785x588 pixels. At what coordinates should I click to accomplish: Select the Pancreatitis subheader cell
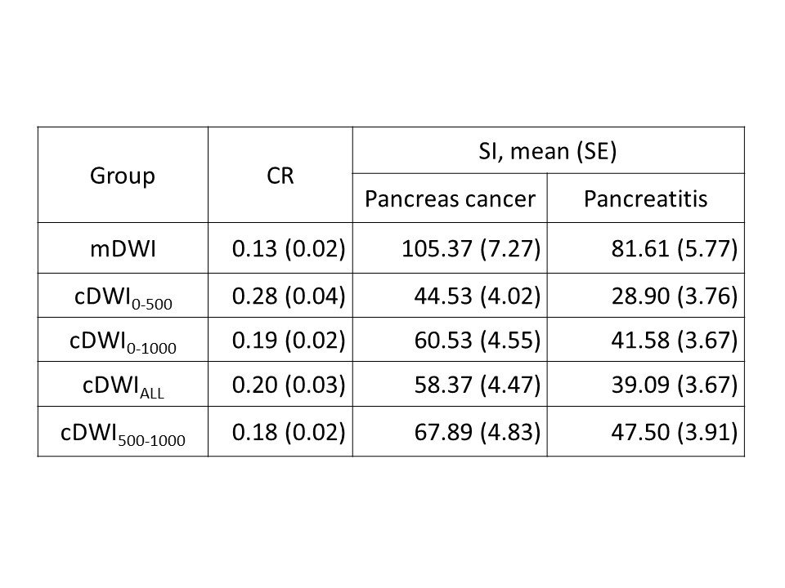[646, 198]
